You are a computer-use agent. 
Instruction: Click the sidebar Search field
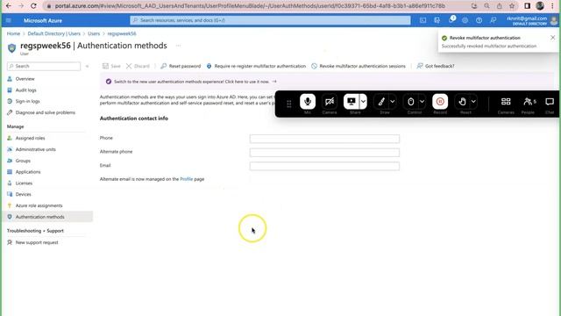44,67
